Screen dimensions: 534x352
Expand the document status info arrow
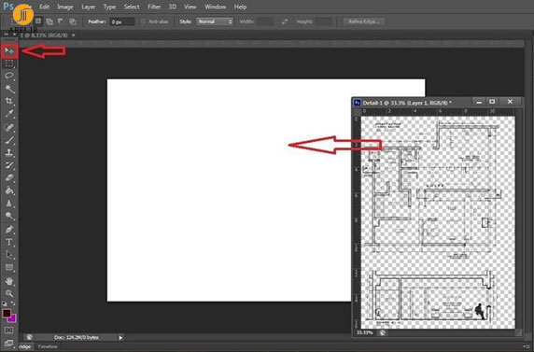click(120, 338)
